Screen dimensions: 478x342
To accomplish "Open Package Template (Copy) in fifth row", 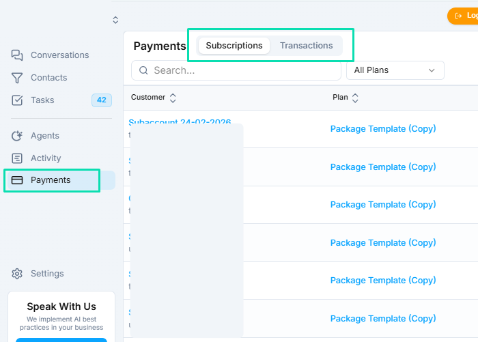I will [x=383, y=281].
